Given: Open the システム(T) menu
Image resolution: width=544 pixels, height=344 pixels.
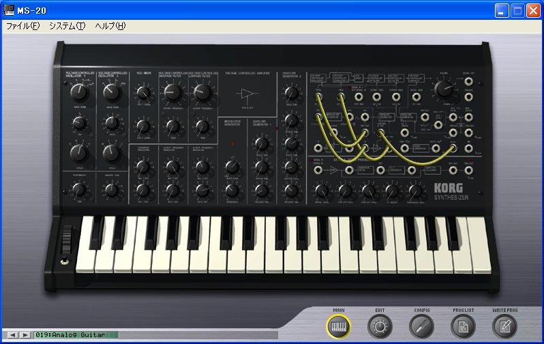Looking at the screenshot, I should point(67,26).
